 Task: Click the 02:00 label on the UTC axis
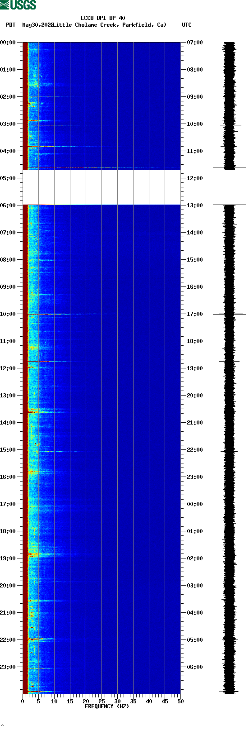(195, 558)
